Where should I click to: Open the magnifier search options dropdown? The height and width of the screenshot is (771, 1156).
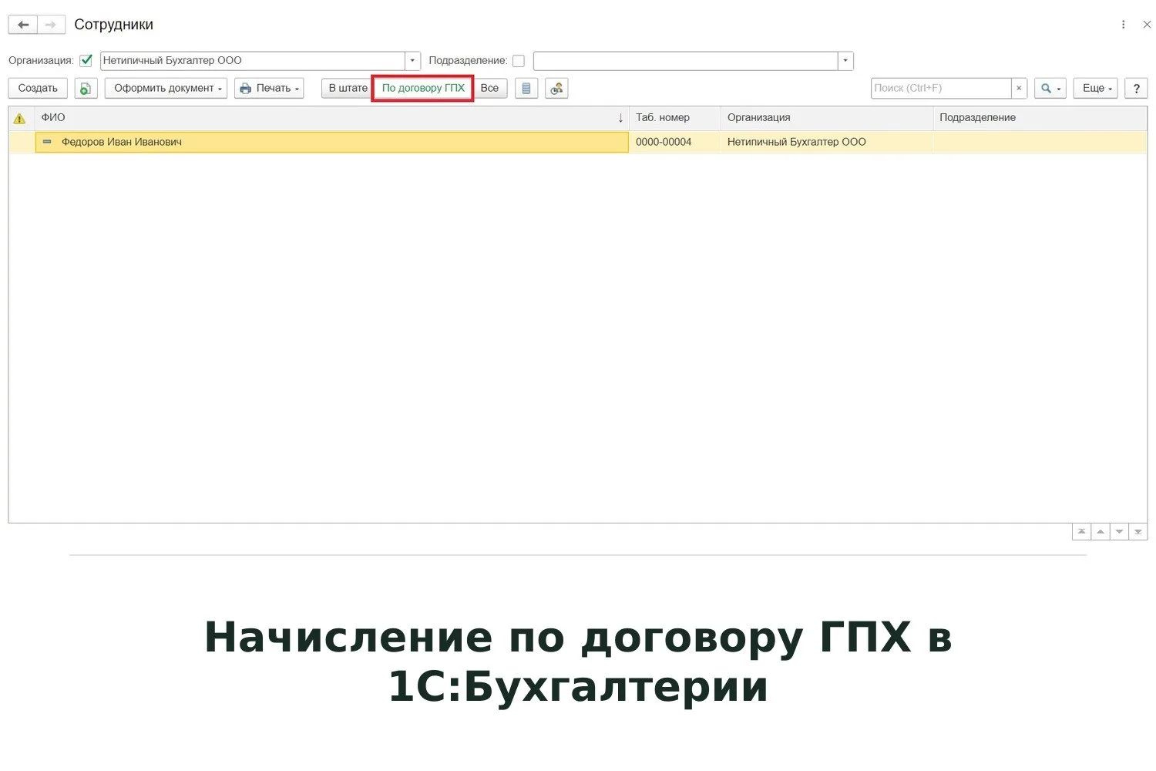pos(1050,89)
